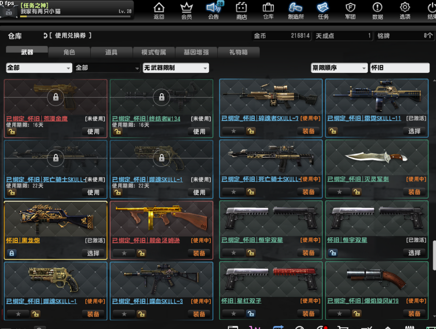Toggle blue lock icon under 黑龙炮
Image resolution: width=436 pixels, height=329 pixels.
(x=12, y=253)
